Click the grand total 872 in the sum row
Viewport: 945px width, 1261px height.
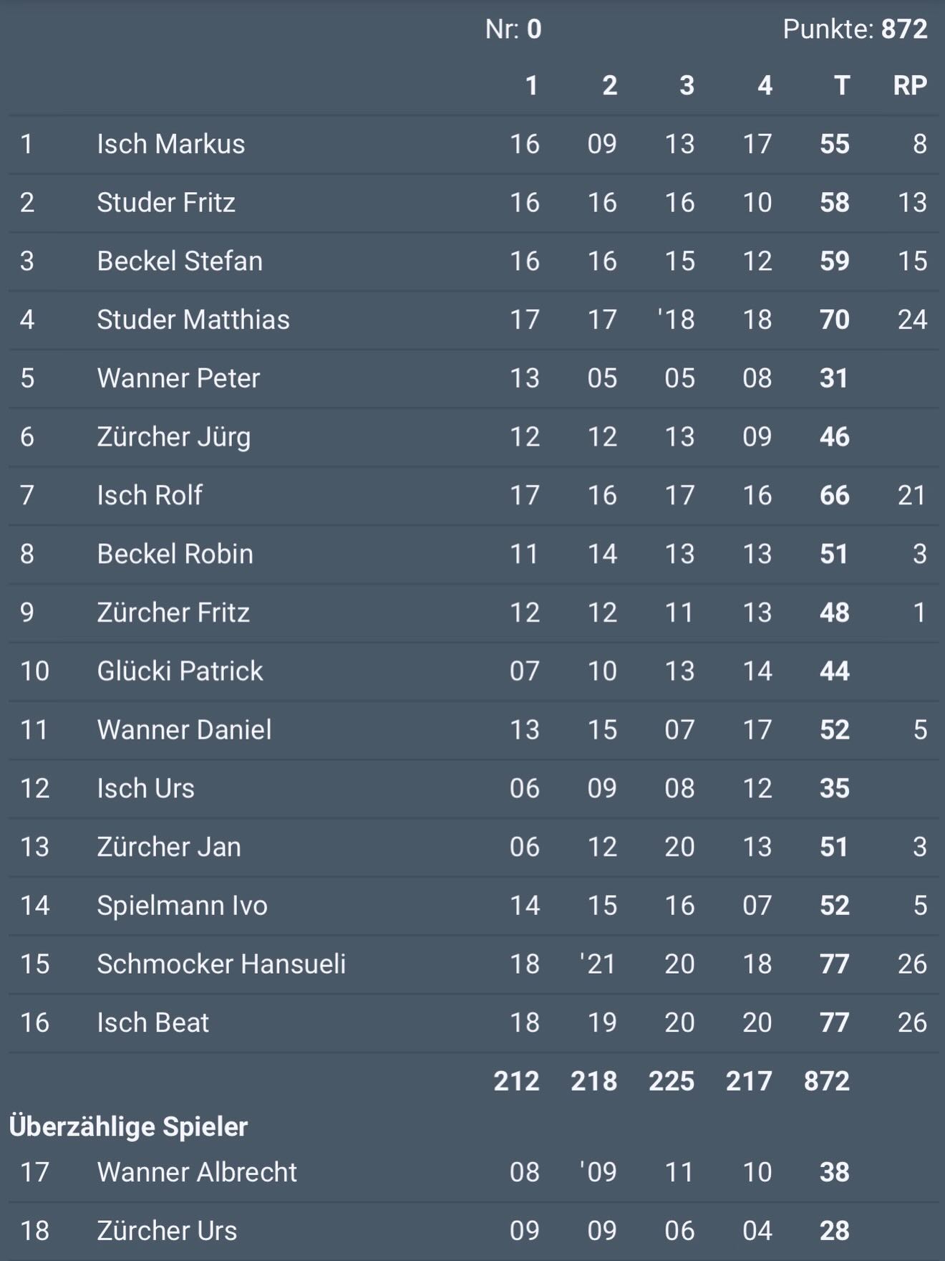tap(826, 1081)
